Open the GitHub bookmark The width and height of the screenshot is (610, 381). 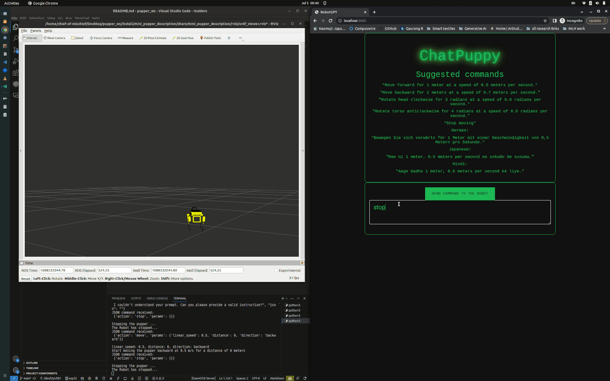387,29
